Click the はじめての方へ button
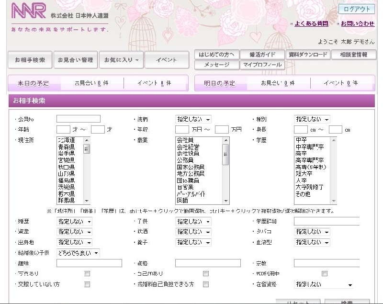This screenshot has width=383, height=304. [x=215, y=55]
